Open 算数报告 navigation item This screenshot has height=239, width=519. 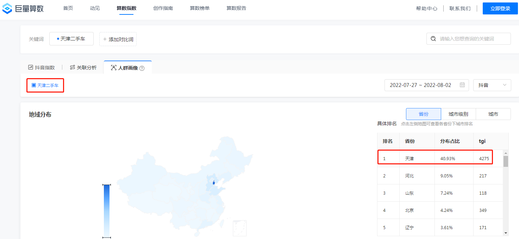236,8
